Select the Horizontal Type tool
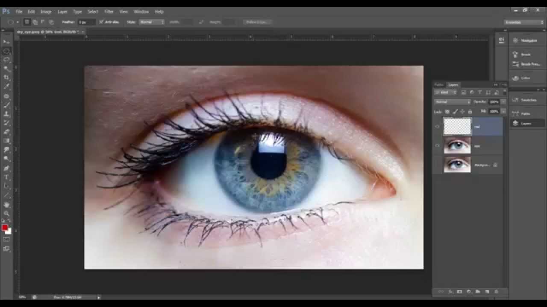Viewport: 547px width, 307px height. click(6, 177)
